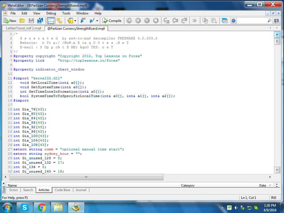284x213 pixels.
Task: Sort by the Category column header
Action: click(215, 185)
